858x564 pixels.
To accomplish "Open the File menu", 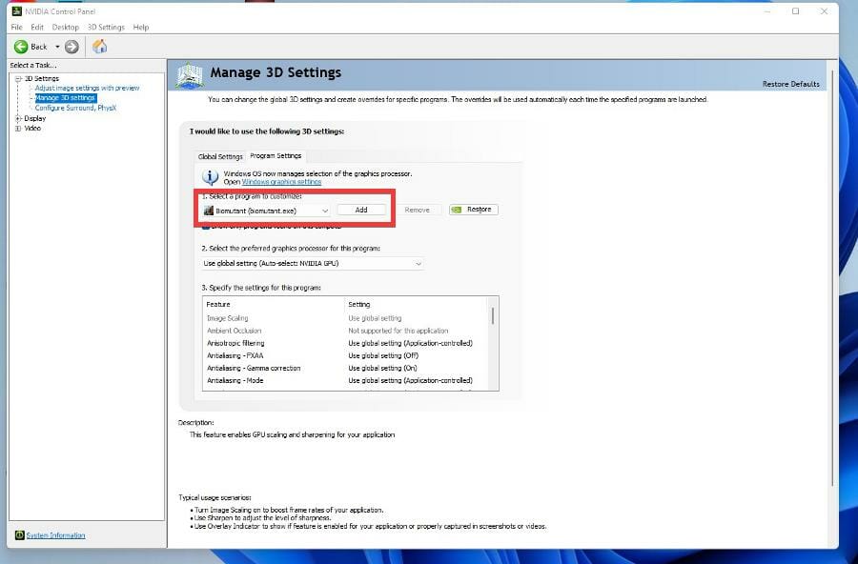I will 17,27.
